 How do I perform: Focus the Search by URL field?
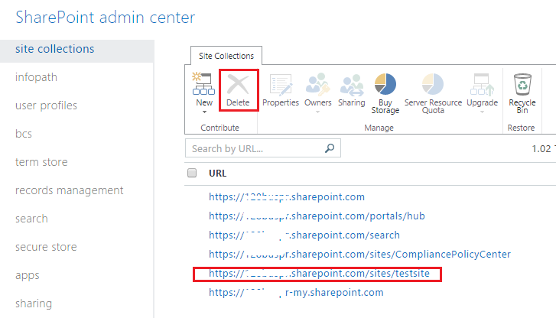pos(263,148)
